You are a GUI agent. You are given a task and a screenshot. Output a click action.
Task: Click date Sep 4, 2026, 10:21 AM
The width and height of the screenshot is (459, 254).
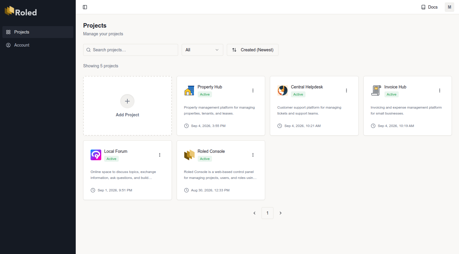click(x=303, y=126)
